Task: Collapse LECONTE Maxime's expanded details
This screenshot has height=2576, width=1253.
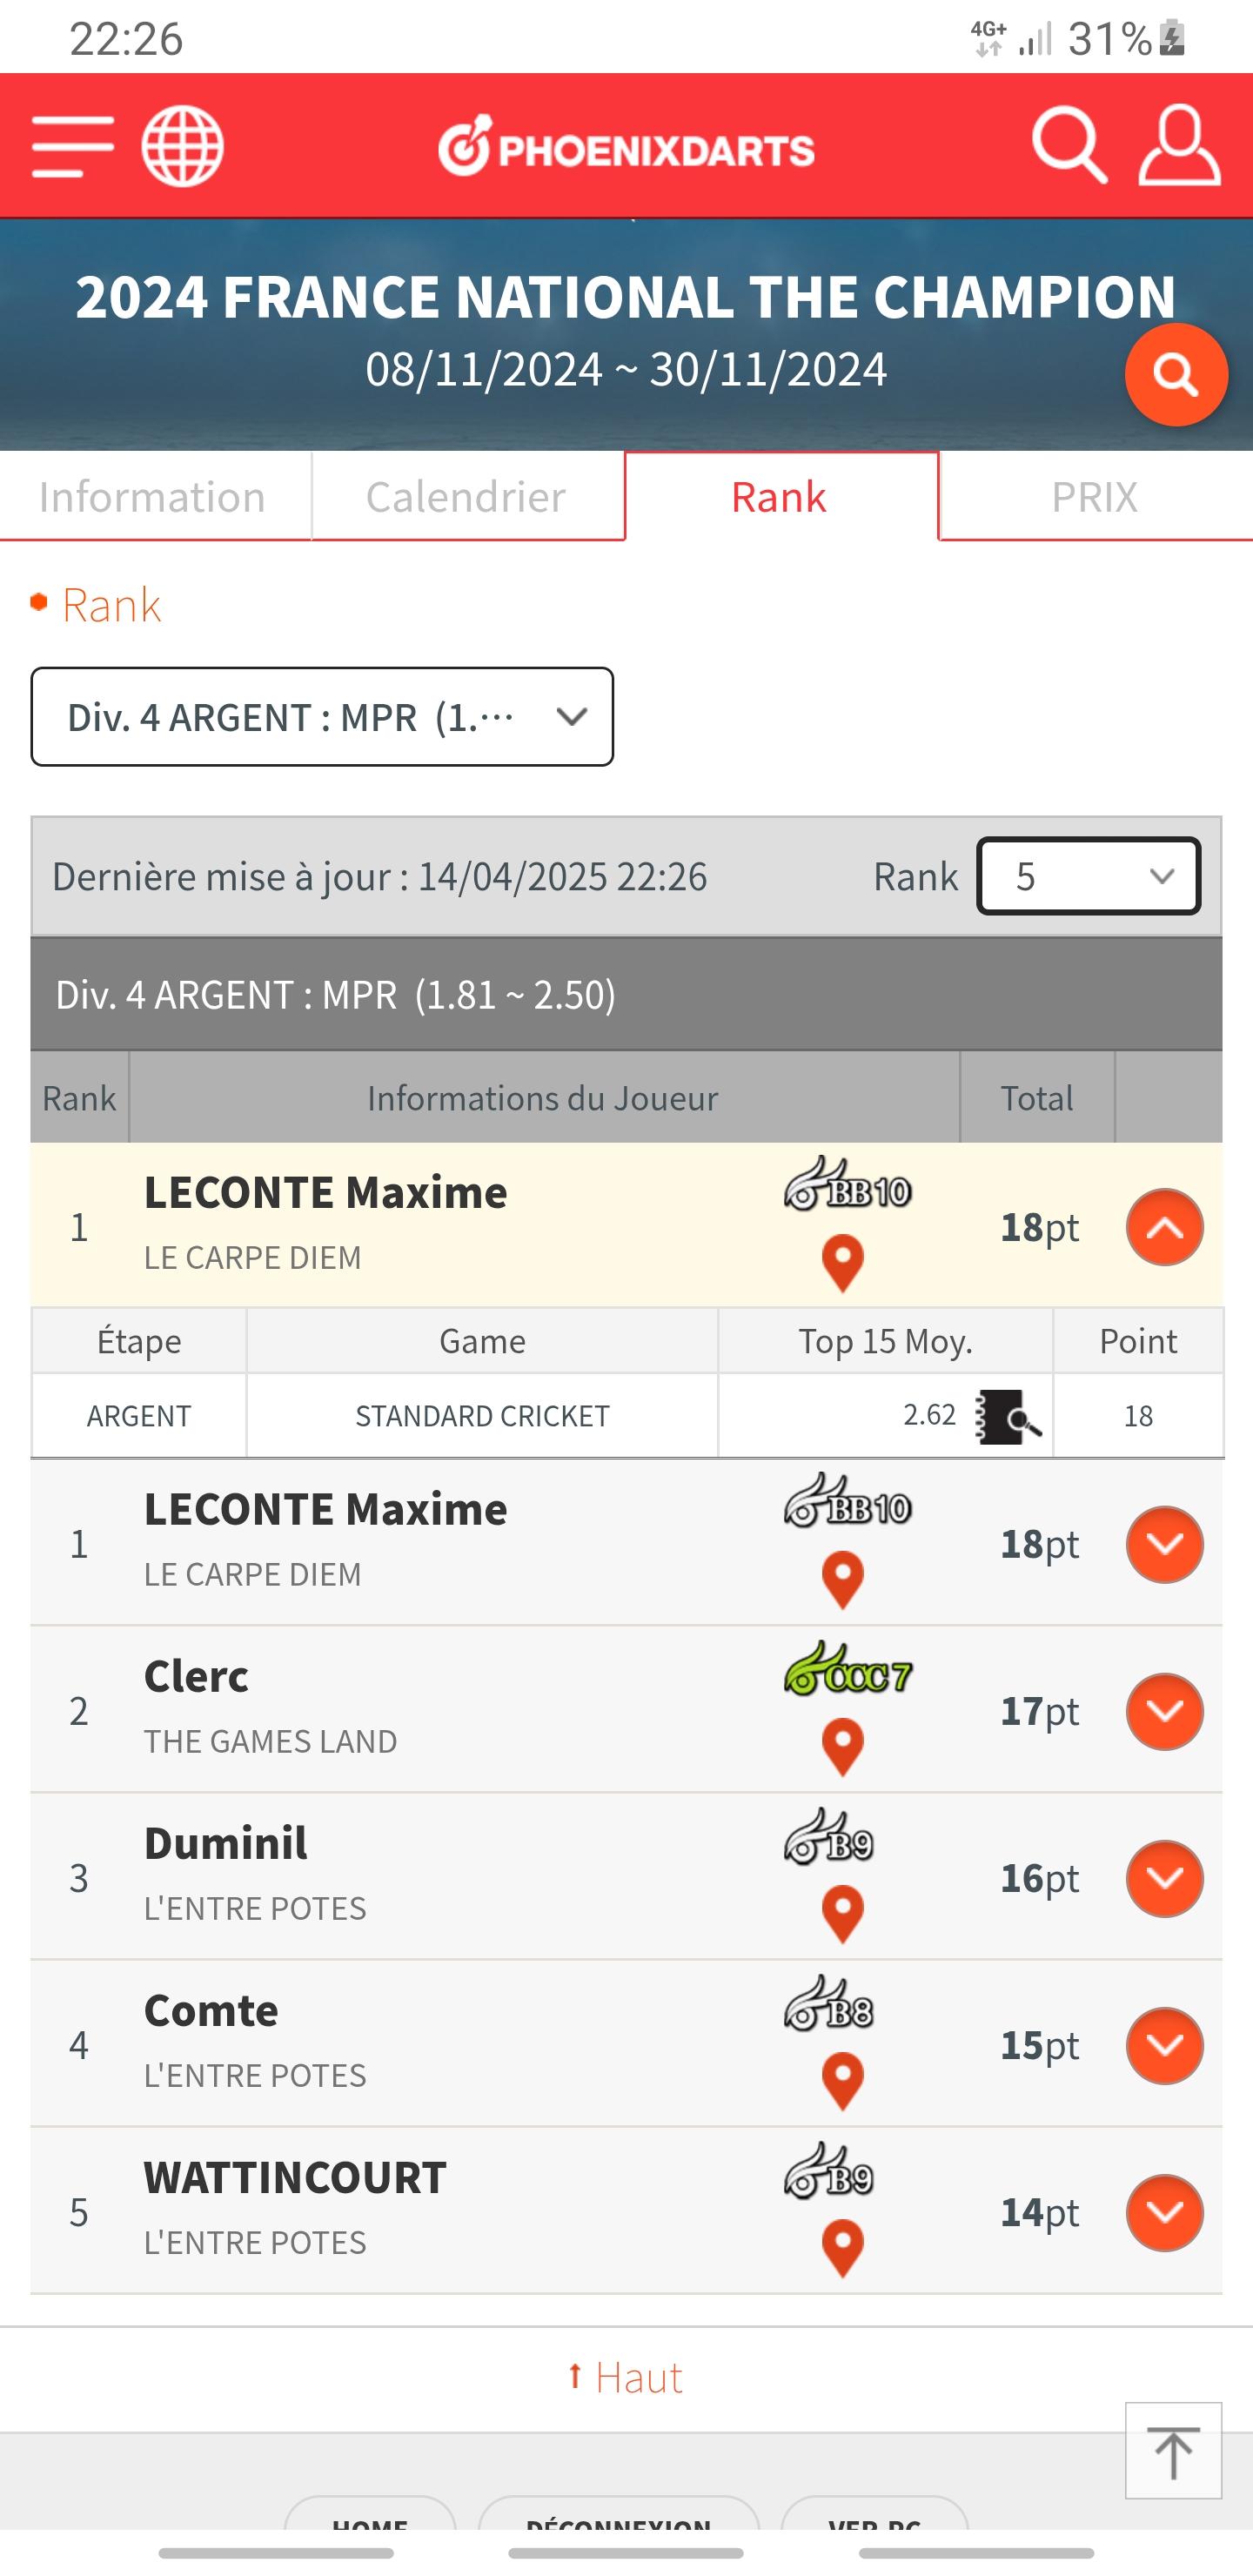Action: (1164, 1227)
